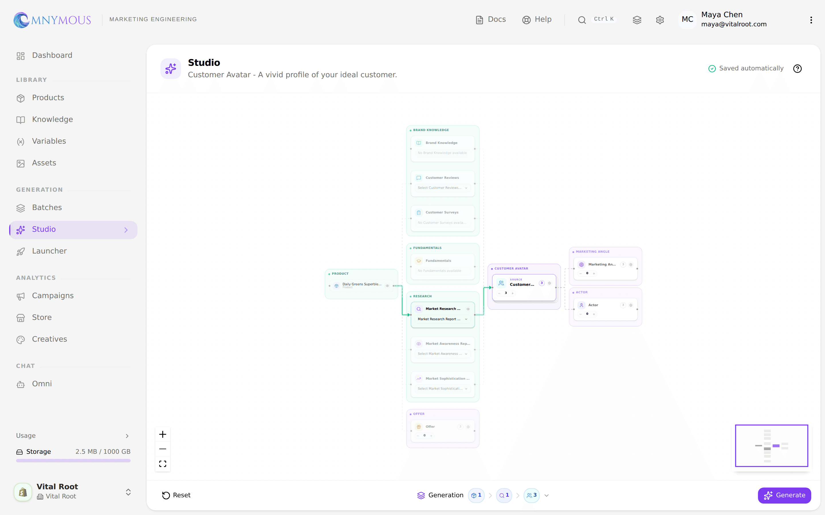
Task: Open the Select Market Sophistication dropdown
Action: tap(443, 389)
